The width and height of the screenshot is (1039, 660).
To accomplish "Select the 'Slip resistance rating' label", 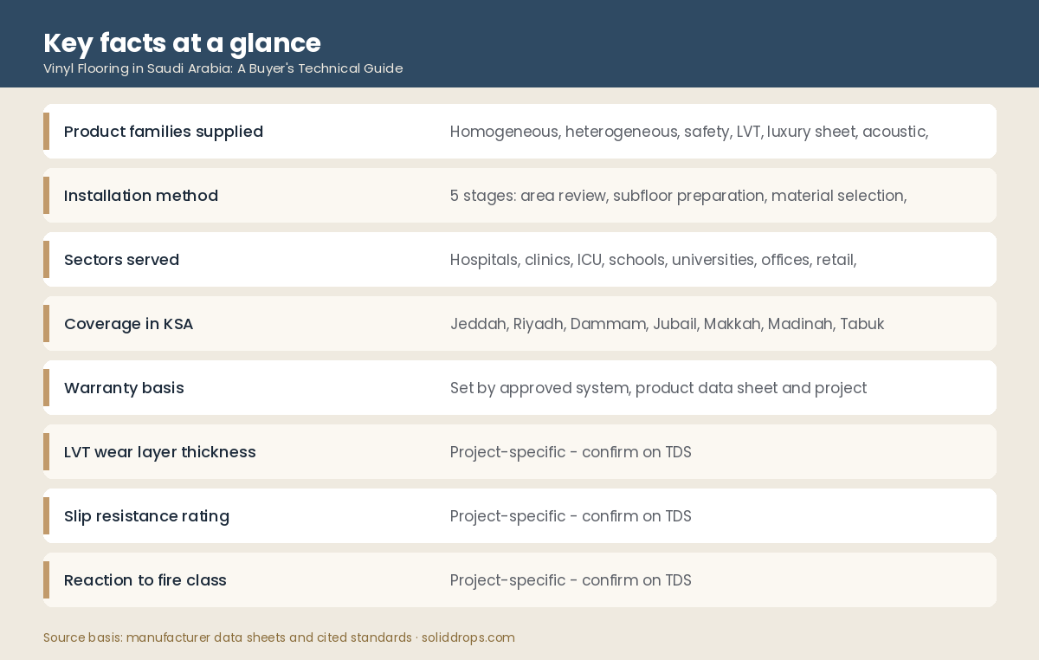I will coord(146,516).
